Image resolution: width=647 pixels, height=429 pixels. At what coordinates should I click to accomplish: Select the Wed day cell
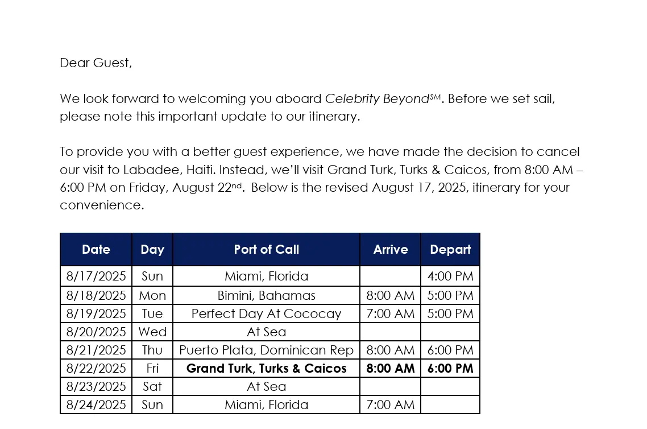point(152,332)
